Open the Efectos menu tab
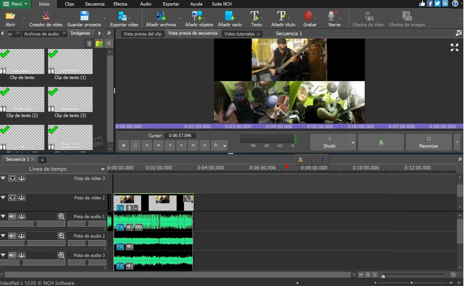The width and height of the screenshot is (465, 286). [x=120, y=4]
